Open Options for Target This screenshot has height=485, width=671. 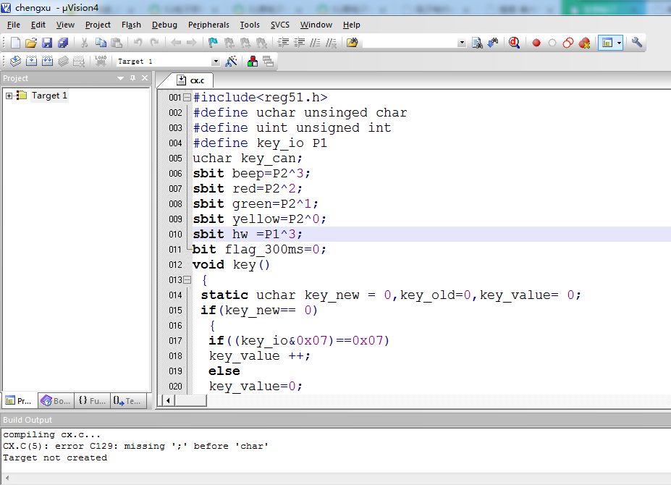pyautogui.click(x=231, y=62)
